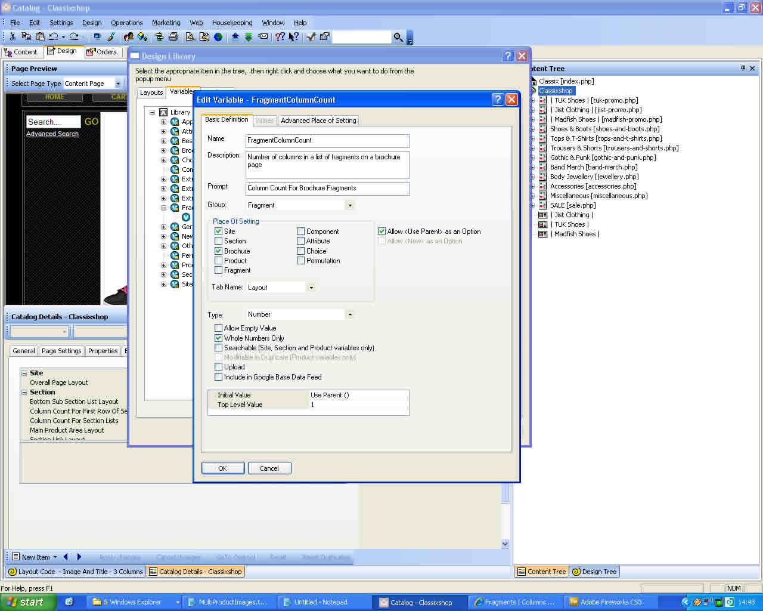Click OK in Edit Variable dialog
The width and height of the screenshot is (763, 611).
tap(222, 468)
